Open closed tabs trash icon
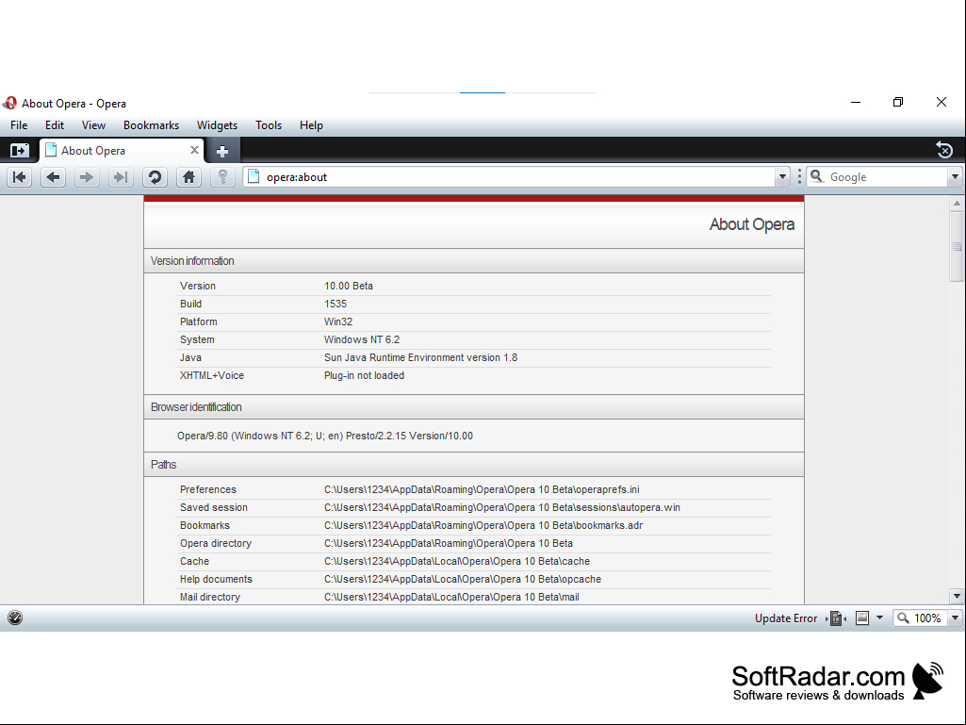 [943, 150]
